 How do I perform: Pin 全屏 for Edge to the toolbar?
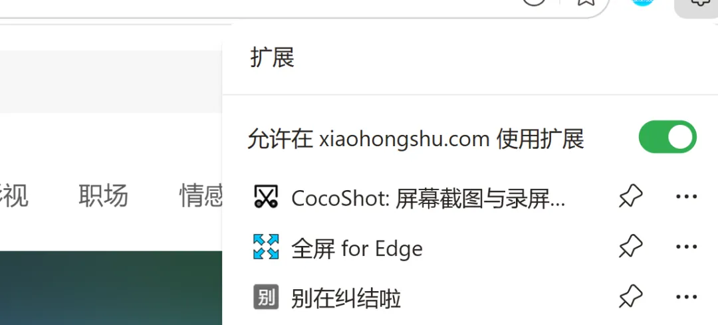(x=630, y=247)
